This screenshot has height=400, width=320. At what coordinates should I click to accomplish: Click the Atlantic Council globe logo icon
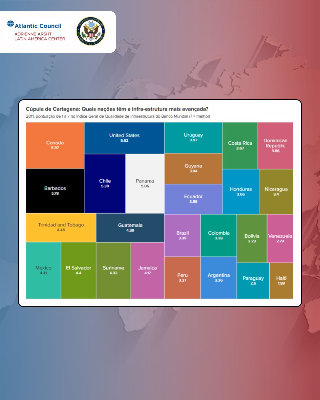point(11,24)
